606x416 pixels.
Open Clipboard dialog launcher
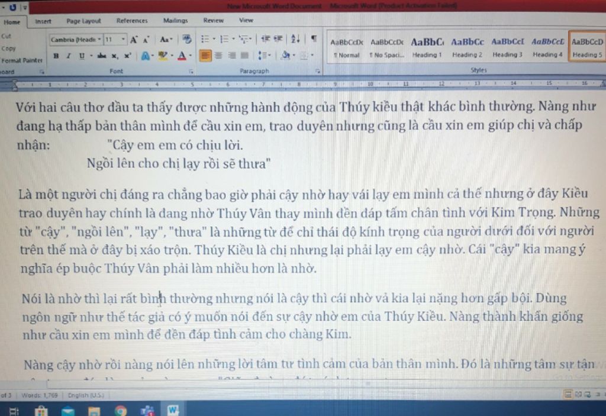coord(42,72)
